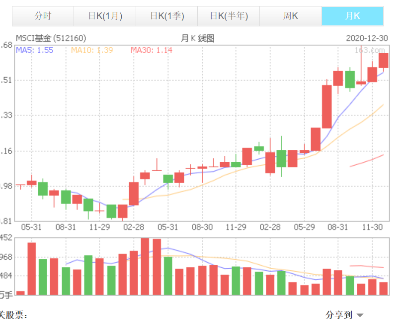
Task: Switch to the 分时 tab
Action: pyautogui.click(x=43, y=16)
